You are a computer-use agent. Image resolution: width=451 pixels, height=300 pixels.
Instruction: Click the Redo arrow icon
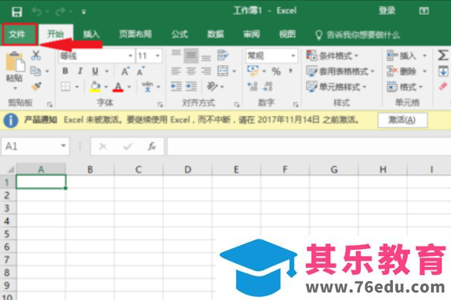point(60,12)
